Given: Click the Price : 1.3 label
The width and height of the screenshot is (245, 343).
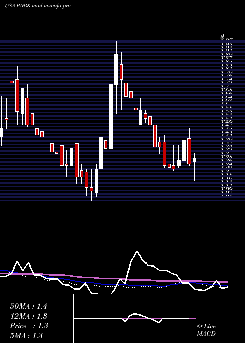Looking at the screenshot, I should coord(28,326).
